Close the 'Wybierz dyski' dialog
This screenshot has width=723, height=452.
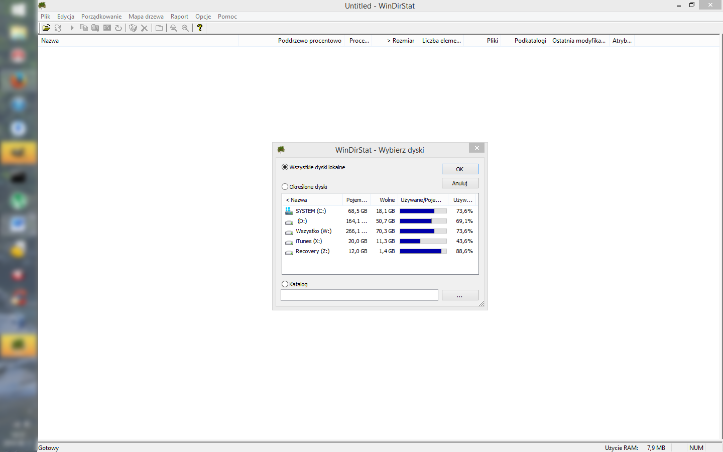tap(477, 148)
